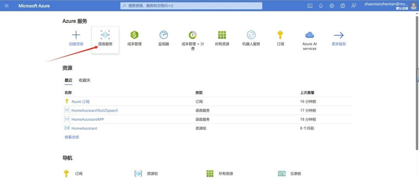Open 订阅 key icon in services
Image resolution: width=419 pixels, height=178 pixels.
click(x=280, y=35)
